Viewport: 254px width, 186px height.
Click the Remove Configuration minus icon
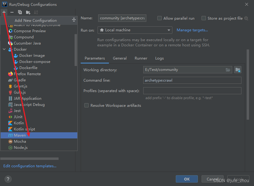click(12, 12)
